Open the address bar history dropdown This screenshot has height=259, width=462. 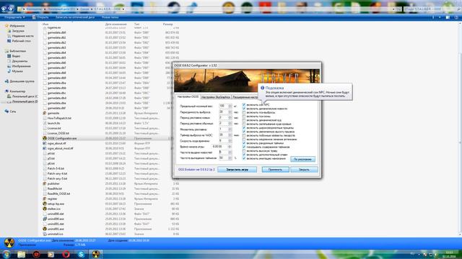[x=393, y=9]
